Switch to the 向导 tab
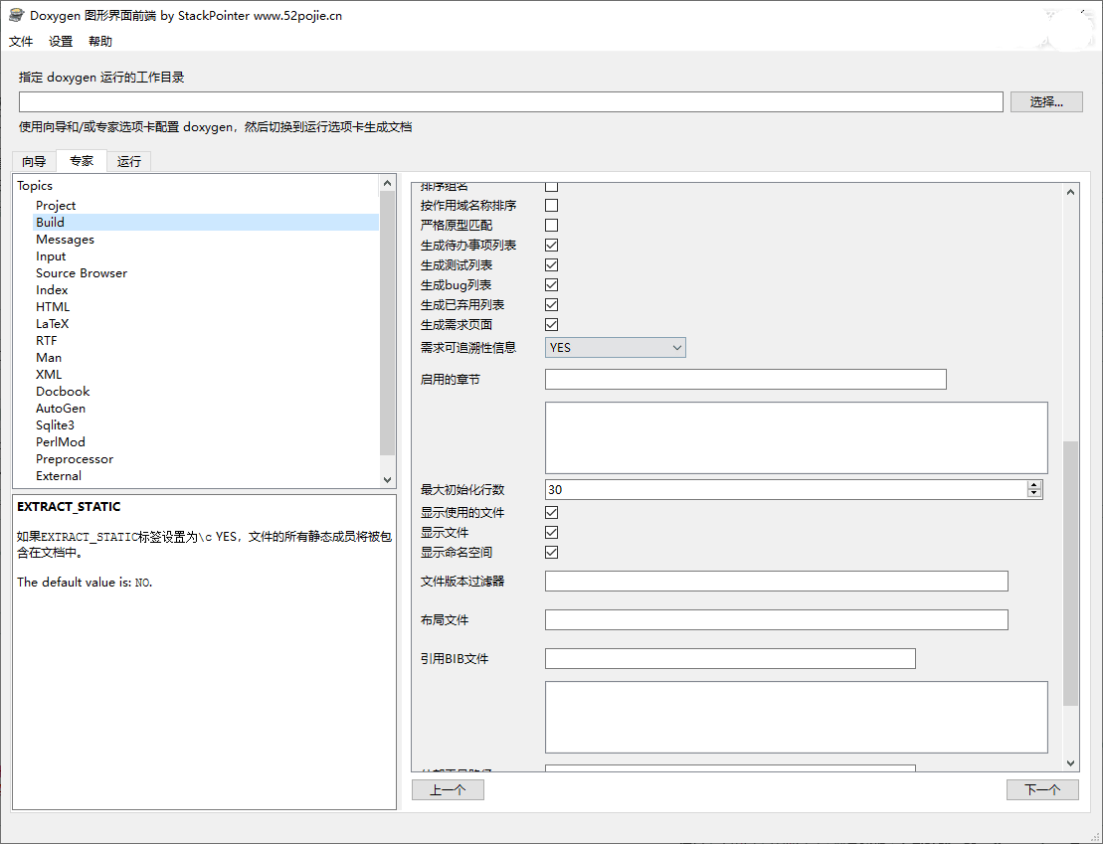 [34, 162]
